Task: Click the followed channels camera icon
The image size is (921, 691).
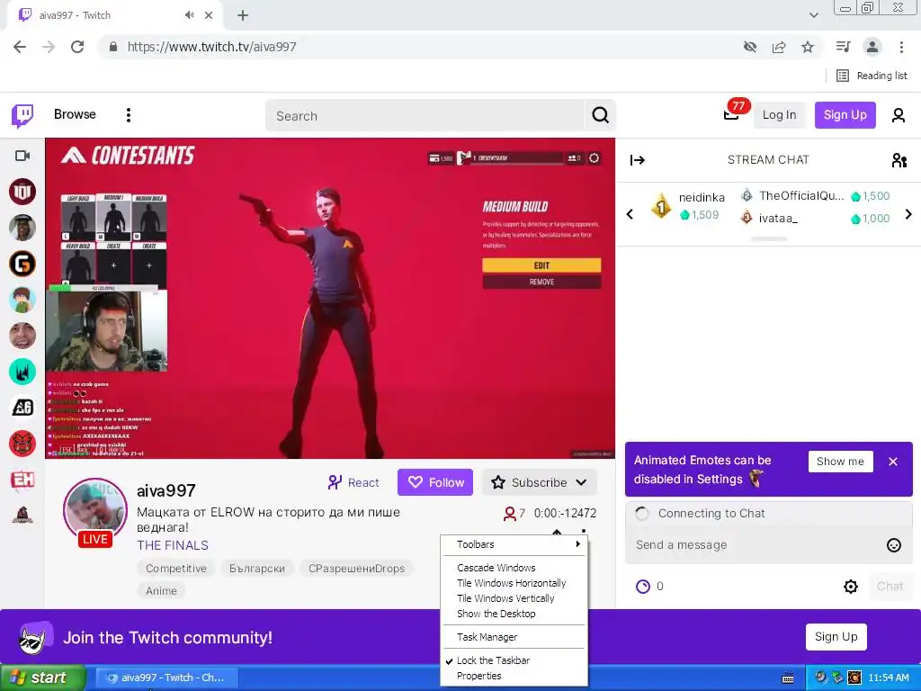Action: coord(22,156)
